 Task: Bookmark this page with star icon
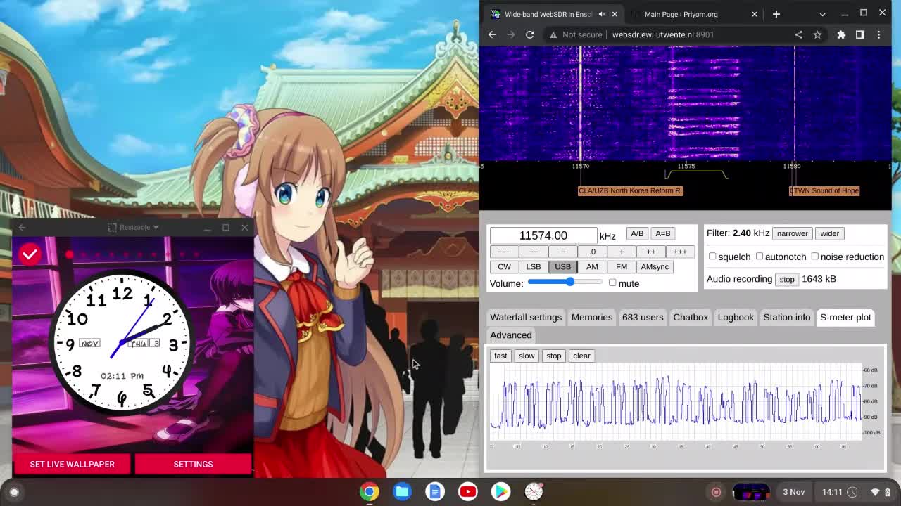pyautogui.click(x=817, y=34)
